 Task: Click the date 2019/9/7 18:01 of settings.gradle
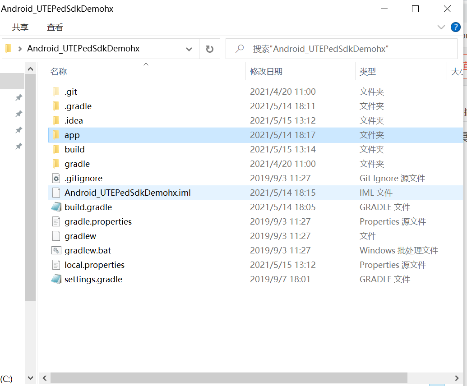(x=280, y=280)
